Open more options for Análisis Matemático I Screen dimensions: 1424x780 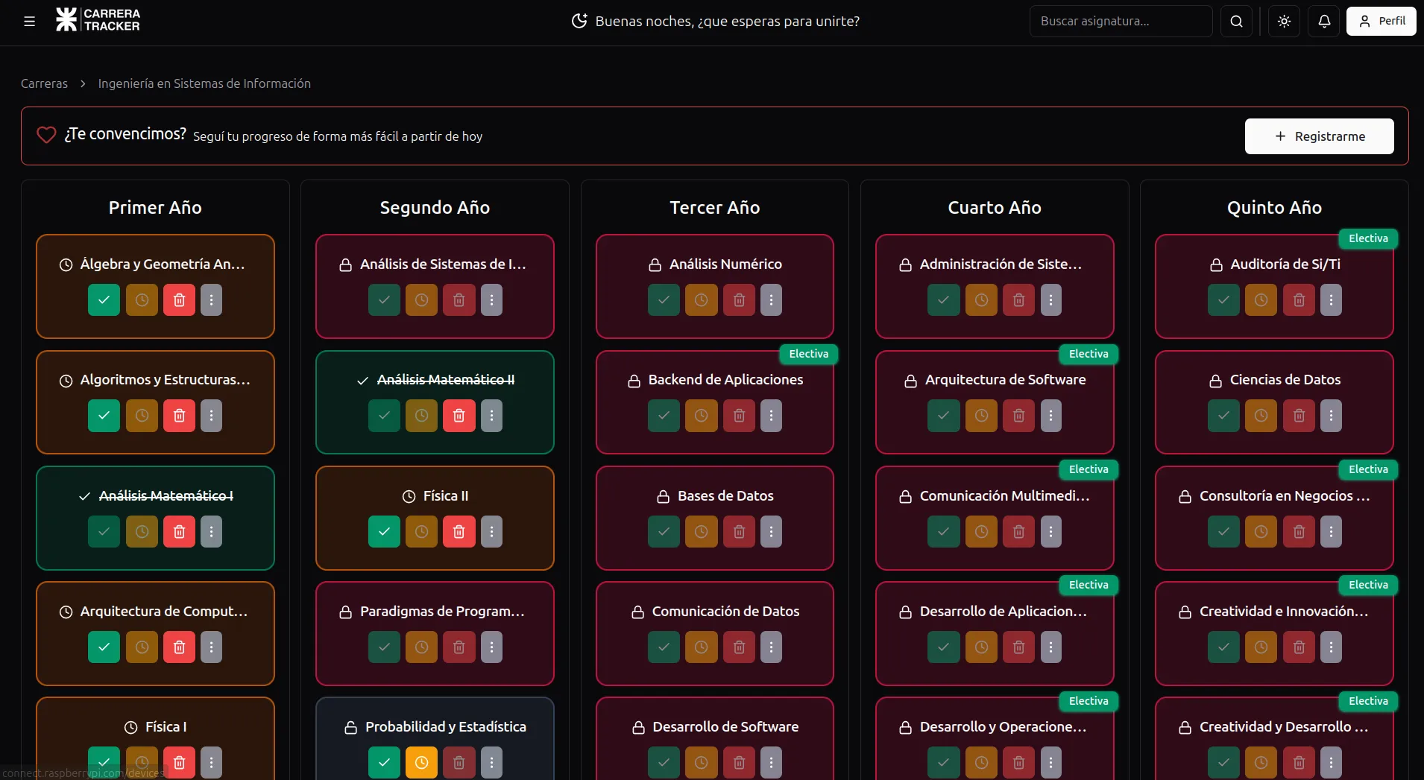(x=211, y=532)
